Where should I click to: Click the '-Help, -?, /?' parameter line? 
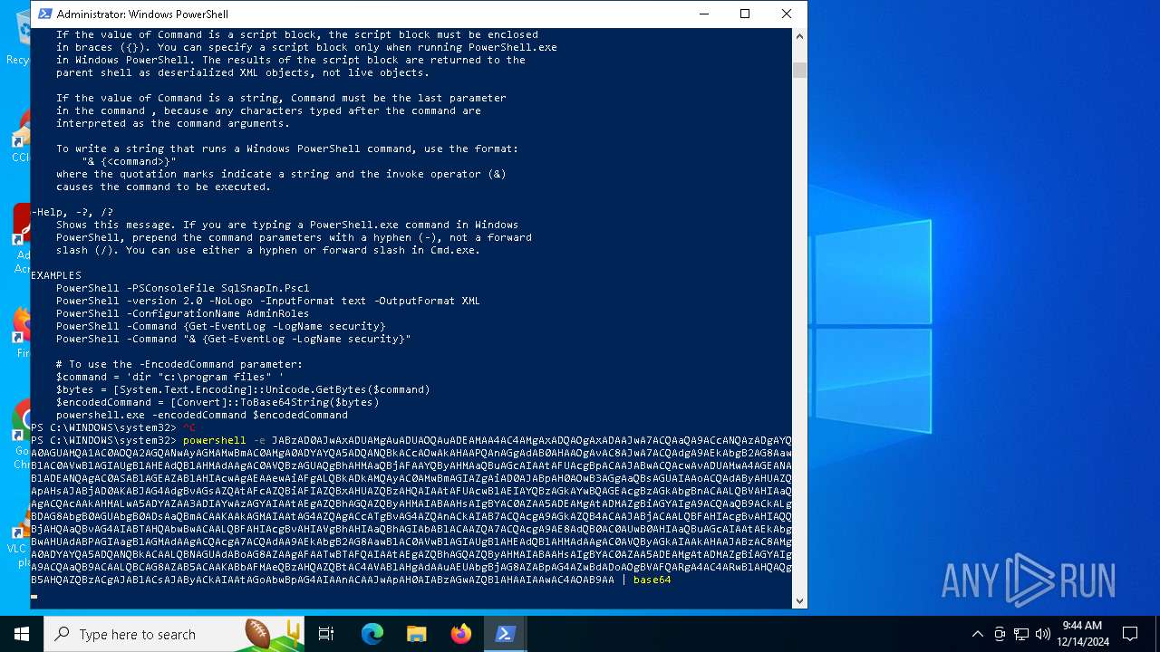(72, 212)
